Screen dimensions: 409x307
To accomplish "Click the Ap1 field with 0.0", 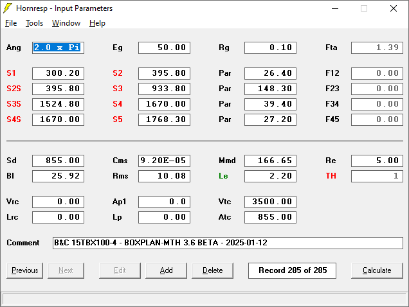I will click(x=165, y=202).
